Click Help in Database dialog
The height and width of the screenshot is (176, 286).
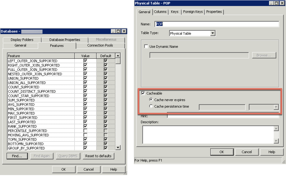pos(113,169)
